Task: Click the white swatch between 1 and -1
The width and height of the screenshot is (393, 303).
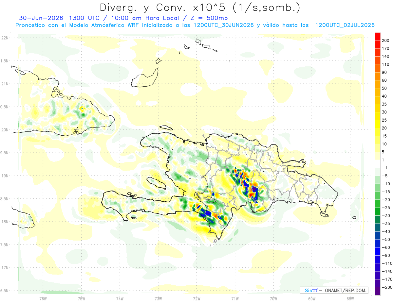Action: (x=378, y=164)
